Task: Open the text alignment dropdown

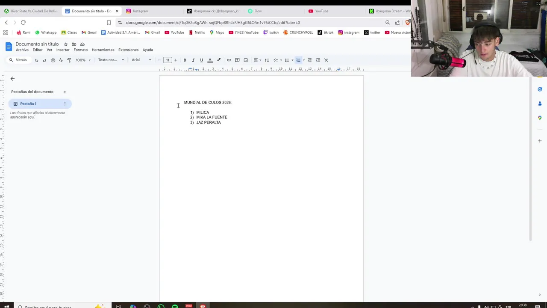Action: (x=257, y=60)
